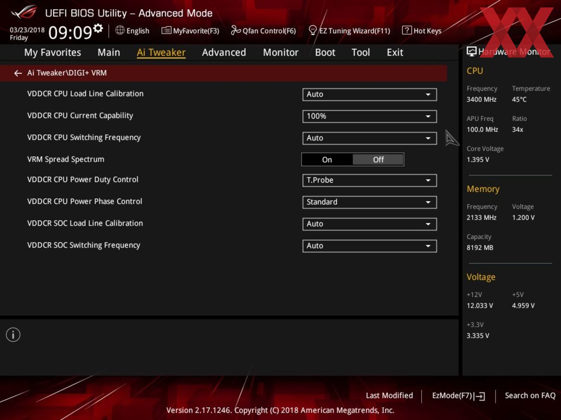Image resolution: width=561 pixels, height=420 pixels.
Task: Click Core Voltage value 1.395 V
Action: [x=478, y=159]
